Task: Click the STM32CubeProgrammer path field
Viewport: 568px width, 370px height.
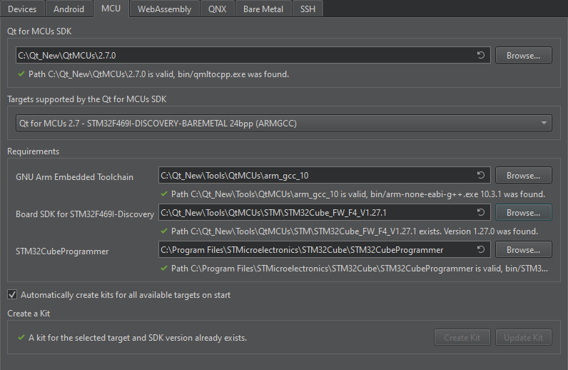Action: (x=314, y=250)
